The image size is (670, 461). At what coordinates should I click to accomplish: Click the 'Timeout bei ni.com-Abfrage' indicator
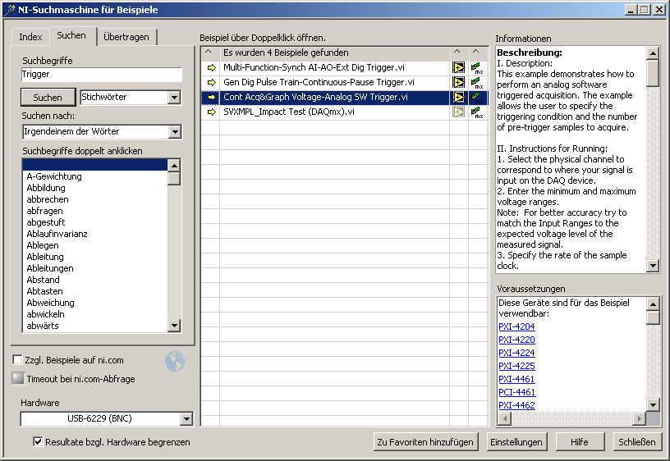click(17, 378)
